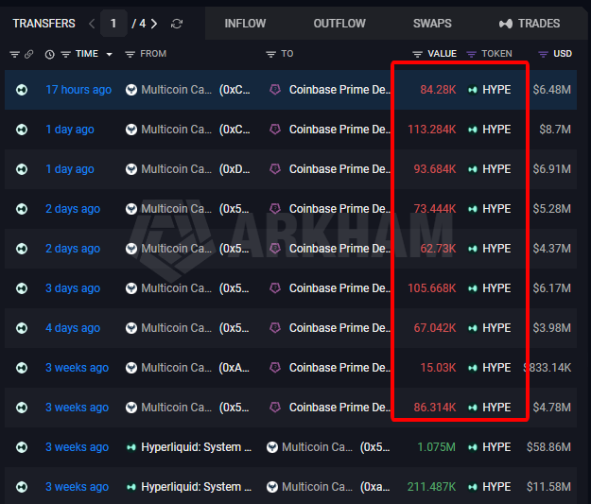The image size is (591, 504).
Task: Go to previous transfers page
Action: tap(92, 24)
